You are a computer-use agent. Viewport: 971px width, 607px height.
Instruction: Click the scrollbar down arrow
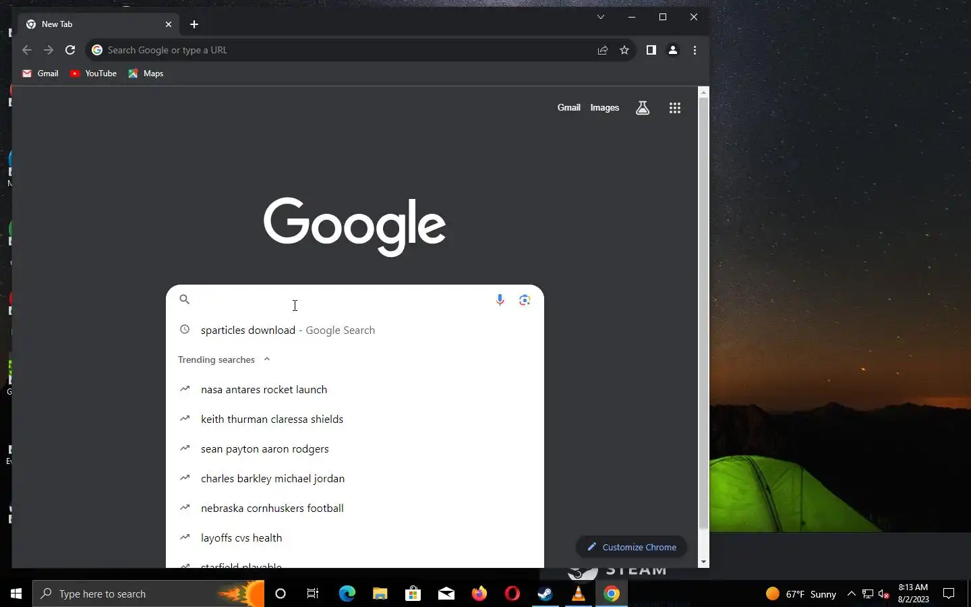tap(703, 562)
